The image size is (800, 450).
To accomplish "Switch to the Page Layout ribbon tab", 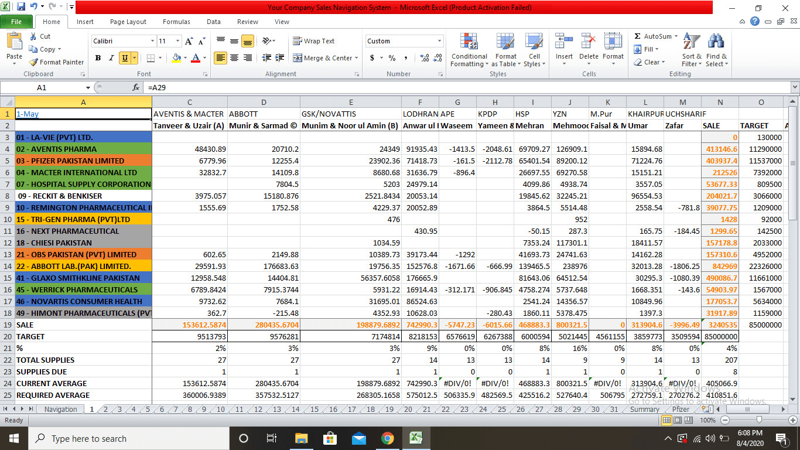I will pos(128,22).
